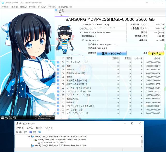This screenshot has height=152, width=166.
Task: Click the 54 °C temperature indicator
Action: 156,53
